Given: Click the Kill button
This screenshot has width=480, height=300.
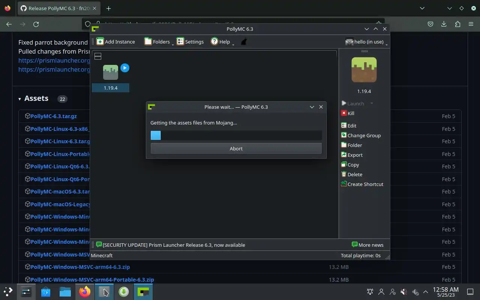Looking at the screenshot, I should pos(348,113).
